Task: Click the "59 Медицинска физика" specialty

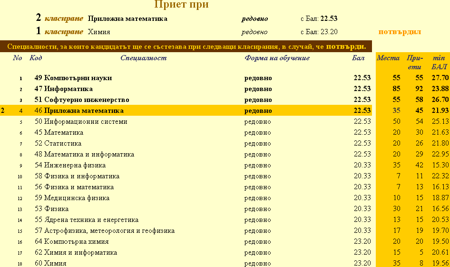Action: click(72, 198)
